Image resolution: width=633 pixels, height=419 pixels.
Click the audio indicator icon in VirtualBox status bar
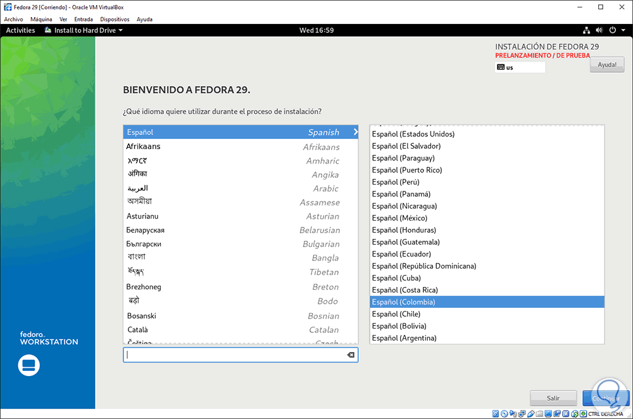(513, 414)
